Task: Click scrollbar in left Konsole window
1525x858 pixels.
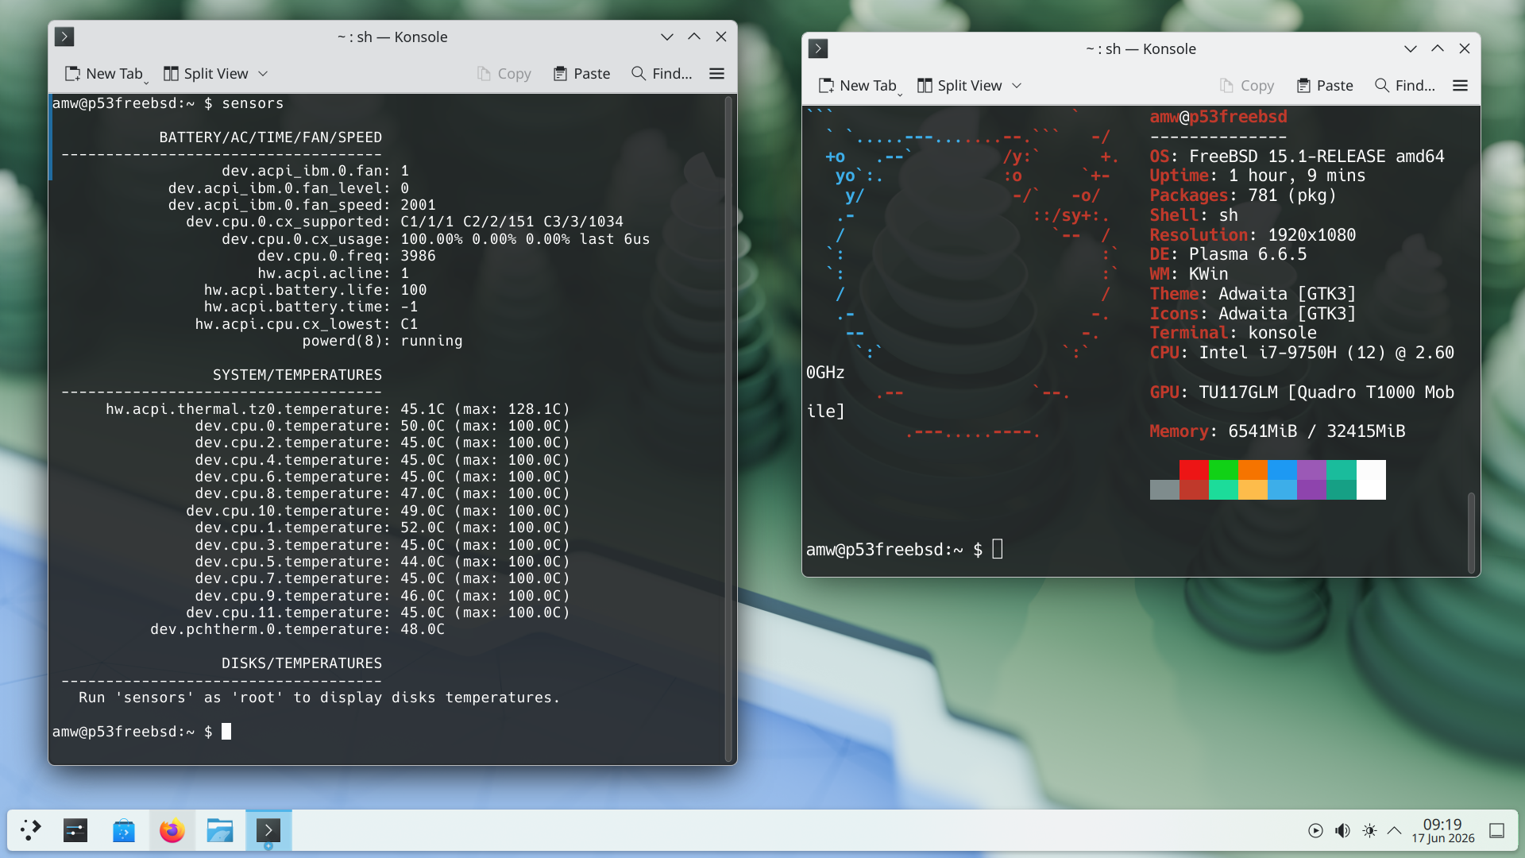Action: tap(728, 429)
